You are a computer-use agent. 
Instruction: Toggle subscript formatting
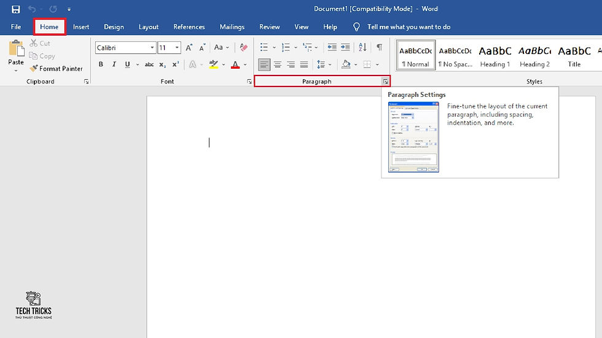tap(162, 64)
